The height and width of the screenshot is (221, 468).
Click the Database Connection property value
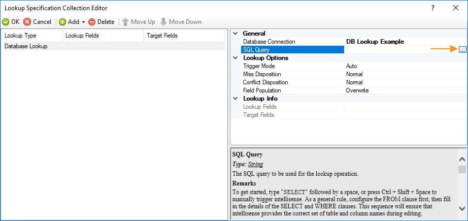click(x=401, y=42)
